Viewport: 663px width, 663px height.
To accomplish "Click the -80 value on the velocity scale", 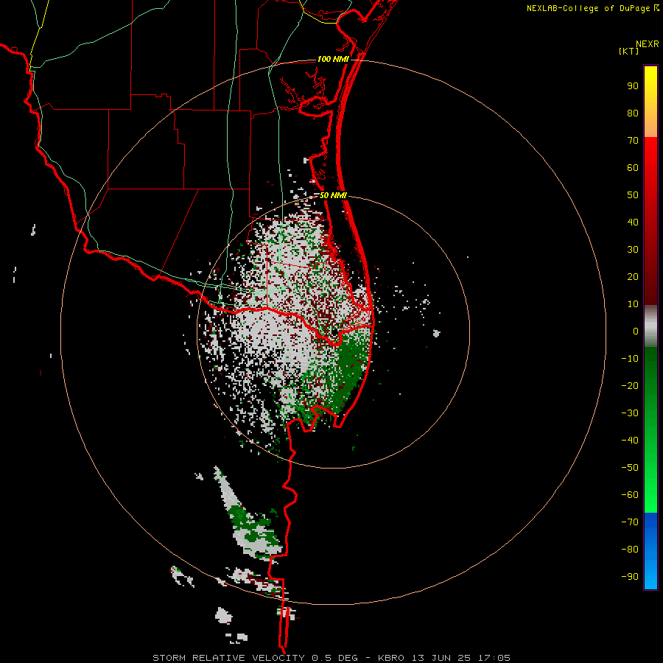I will click(630, 550).
